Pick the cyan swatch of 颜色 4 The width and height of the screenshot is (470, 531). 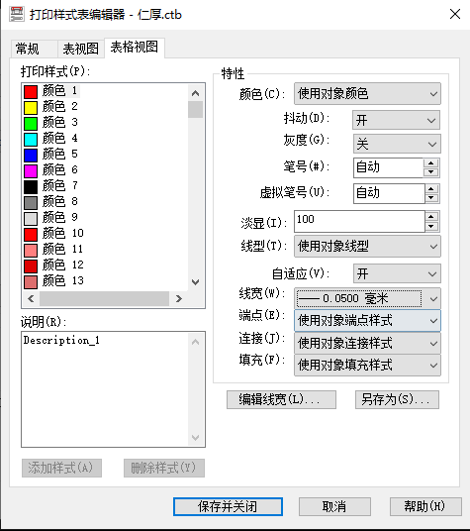(31, 139)
